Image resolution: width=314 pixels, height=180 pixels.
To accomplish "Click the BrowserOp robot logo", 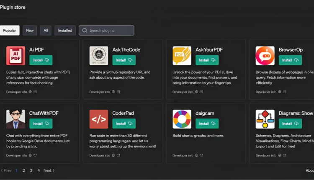I will (x=265, y=56).
